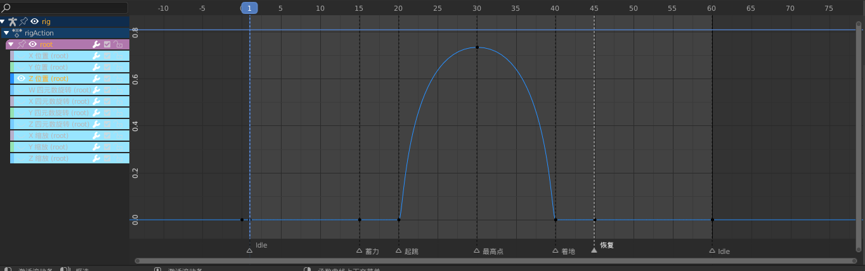
Task: Toggle mute checkbox on Z 位置 channel
Action: coord(107,79)
